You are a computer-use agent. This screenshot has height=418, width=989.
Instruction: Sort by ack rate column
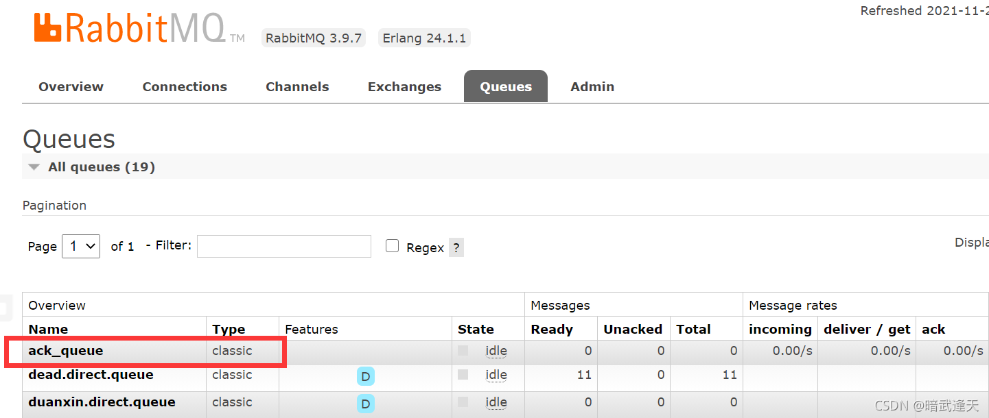(x=933, y=330)
